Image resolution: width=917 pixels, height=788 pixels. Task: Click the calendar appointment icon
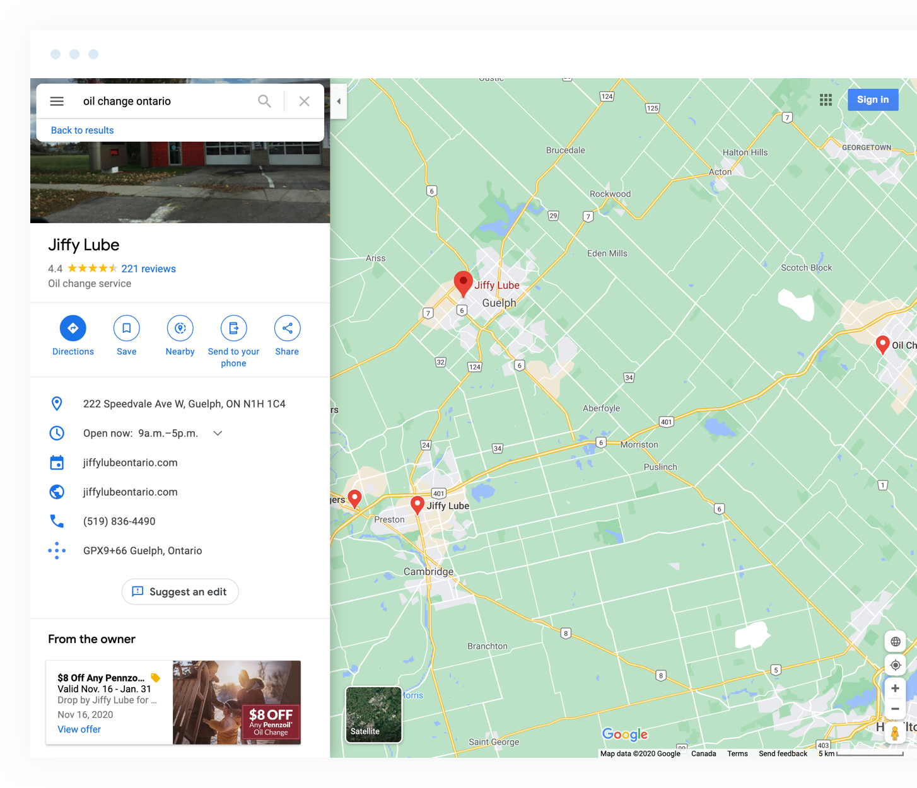point(57,463)
